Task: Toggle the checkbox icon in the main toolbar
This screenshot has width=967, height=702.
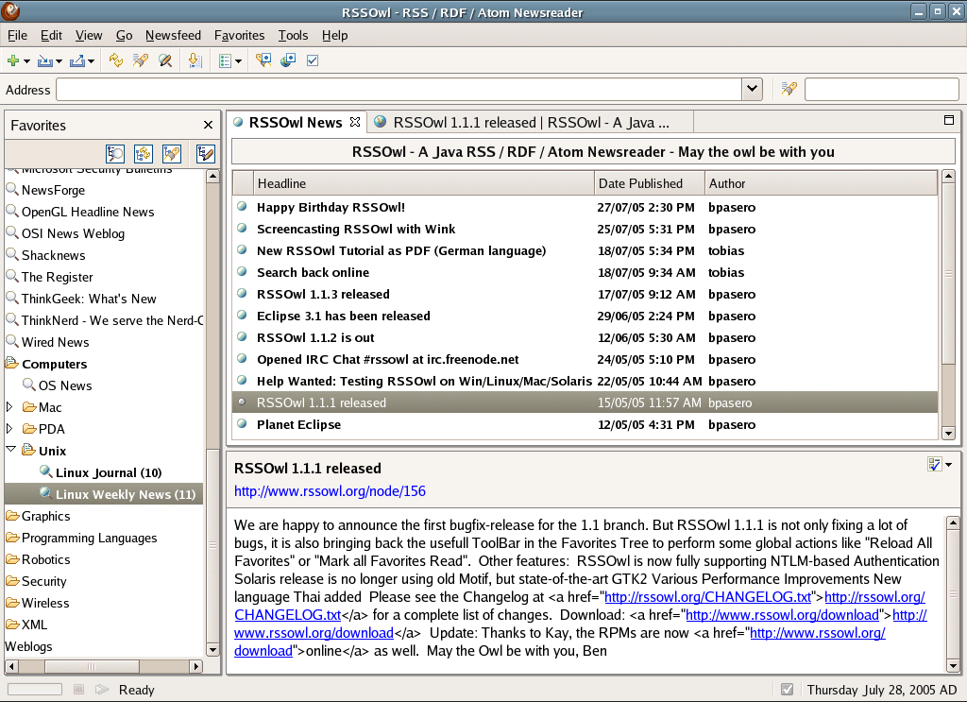Action: click(313, 61)
